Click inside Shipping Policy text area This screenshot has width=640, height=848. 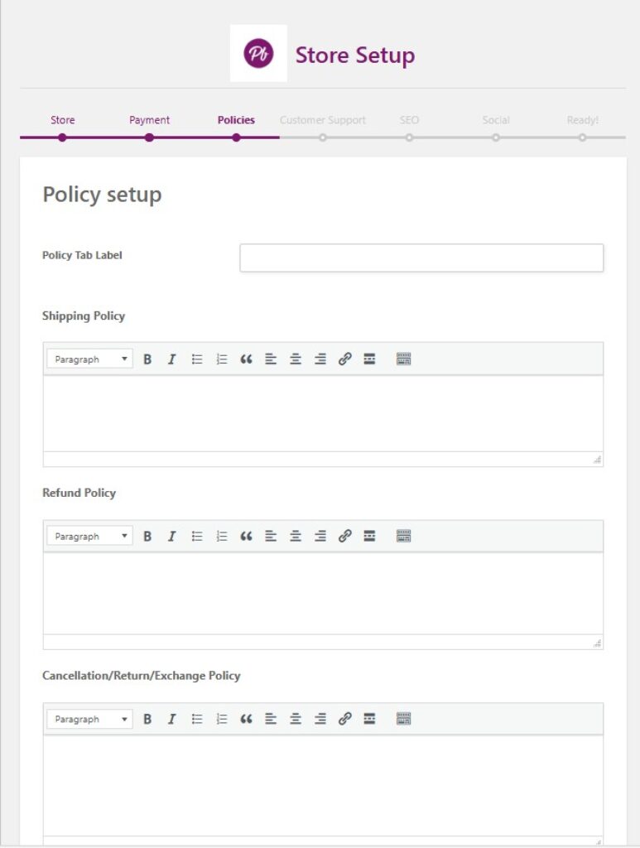323,412
